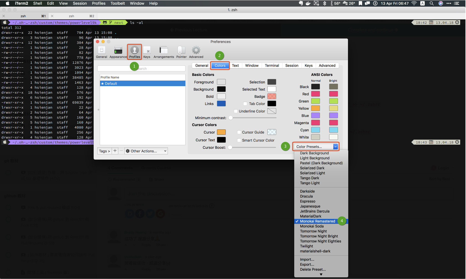The width and height of the screenshot is (466, 279).
Task: Open the Keys preferences icon
Action: [147, 50]
